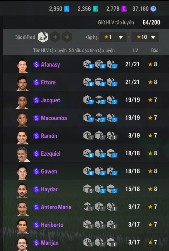Select Afanasy's first level 8 trait icon
This screenshot has width=169, height=251.
(88, 64)
